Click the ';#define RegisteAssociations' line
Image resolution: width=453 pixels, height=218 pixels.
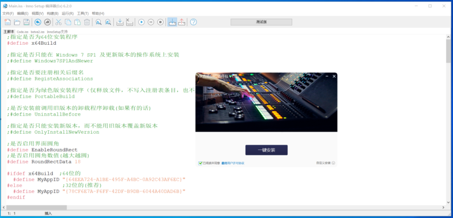click(50, 79)
